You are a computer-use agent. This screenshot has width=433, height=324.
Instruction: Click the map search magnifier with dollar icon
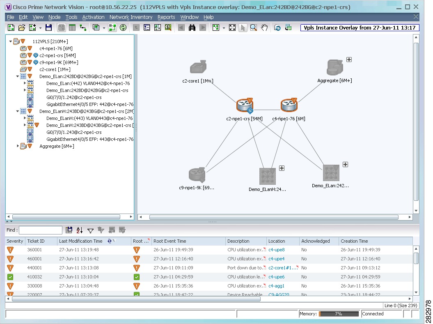[x=168, y=28]
